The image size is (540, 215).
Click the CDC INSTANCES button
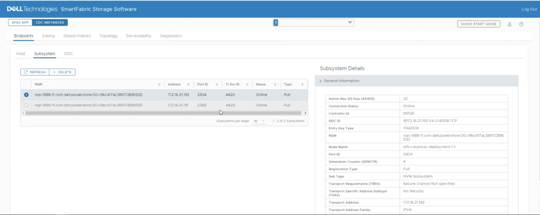click(x=50, y=22)
